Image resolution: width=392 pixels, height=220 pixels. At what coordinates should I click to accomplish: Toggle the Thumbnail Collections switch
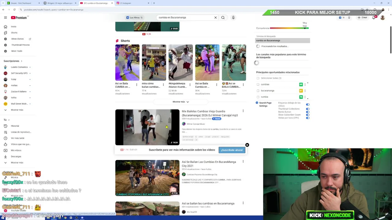[x=307, y=109]
